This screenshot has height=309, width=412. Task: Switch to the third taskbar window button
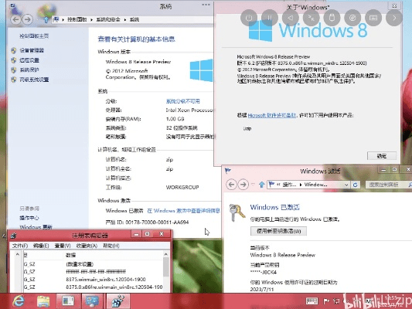[68, 301]
